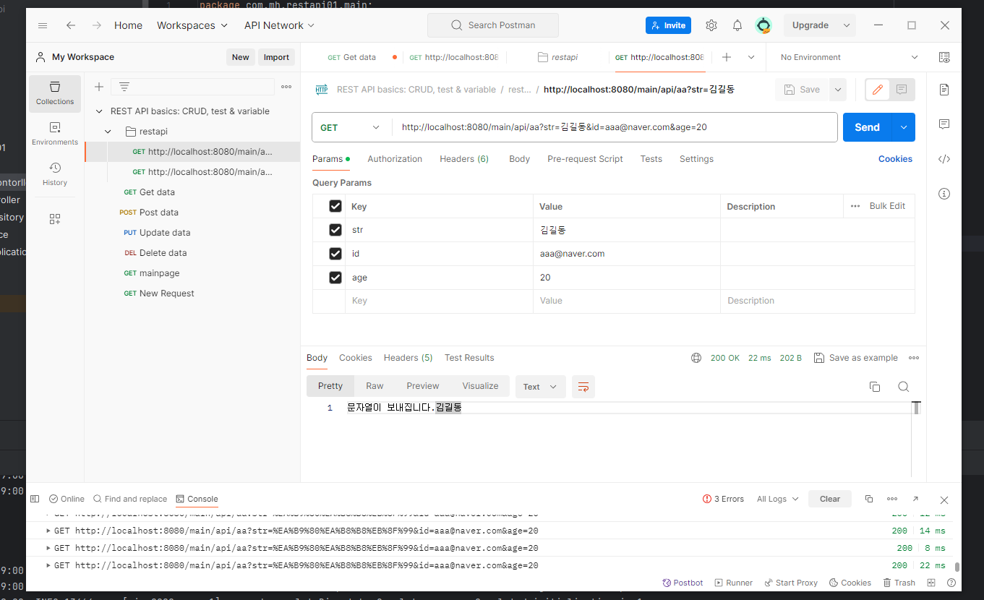This screenshot has height=600, width=984.
Task: Open Environments in the sidebar
Action: (55, 134)
